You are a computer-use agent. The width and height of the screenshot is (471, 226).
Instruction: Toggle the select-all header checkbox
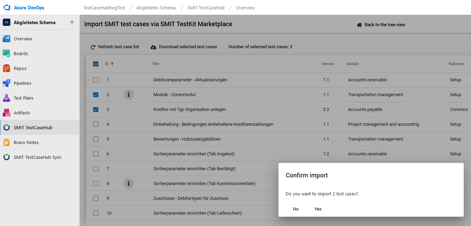(96, 64)
